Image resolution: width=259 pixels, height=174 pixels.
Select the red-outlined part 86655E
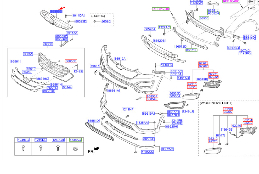click(71, 61)
